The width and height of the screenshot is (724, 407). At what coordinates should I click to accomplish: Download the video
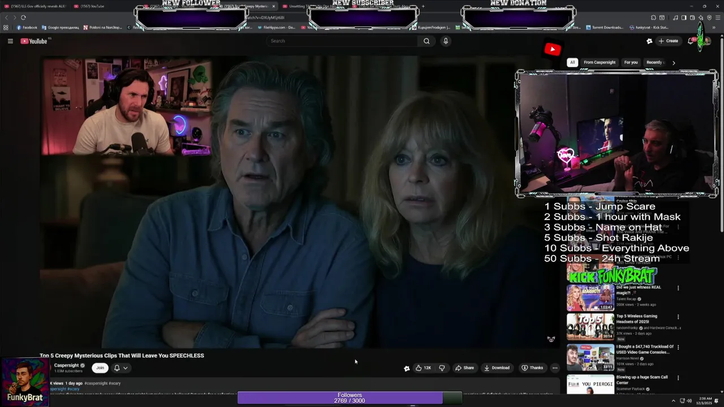(x=497, y=368)
